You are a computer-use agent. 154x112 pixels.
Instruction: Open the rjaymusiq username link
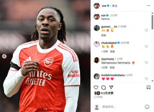pyautogui.click(x=107, y=59)
